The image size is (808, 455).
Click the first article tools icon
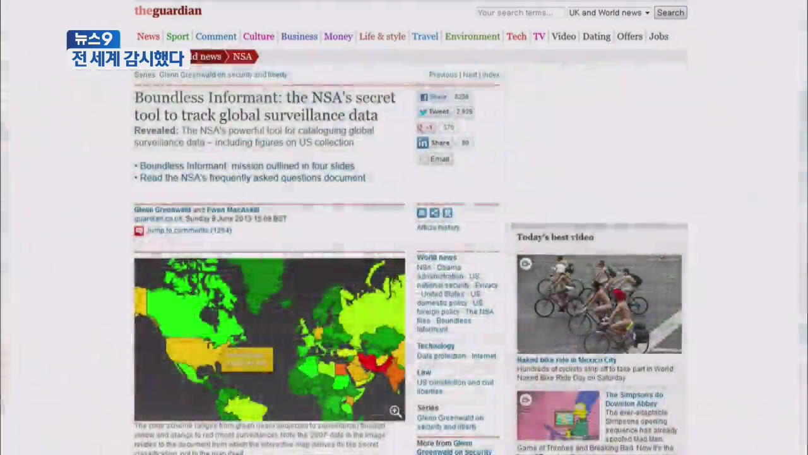pos(422,213)
